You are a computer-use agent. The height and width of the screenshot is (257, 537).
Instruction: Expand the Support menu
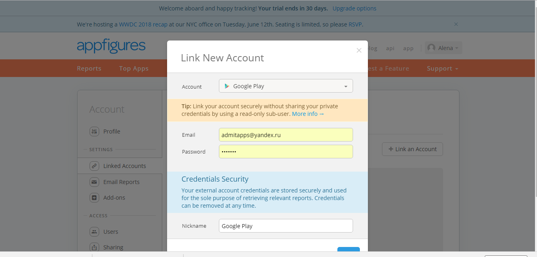coord(442,69)
